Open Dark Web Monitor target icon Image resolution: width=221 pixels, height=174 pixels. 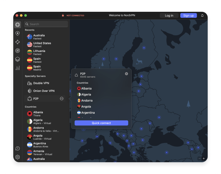point(17,51)
